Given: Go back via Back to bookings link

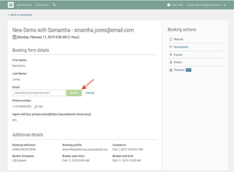Looking at the screenshot, I should click(x=21, y=15).
